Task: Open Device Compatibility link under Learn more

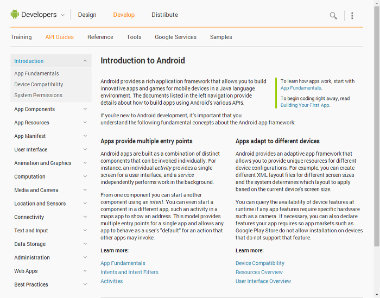Action: pos(260,263)
